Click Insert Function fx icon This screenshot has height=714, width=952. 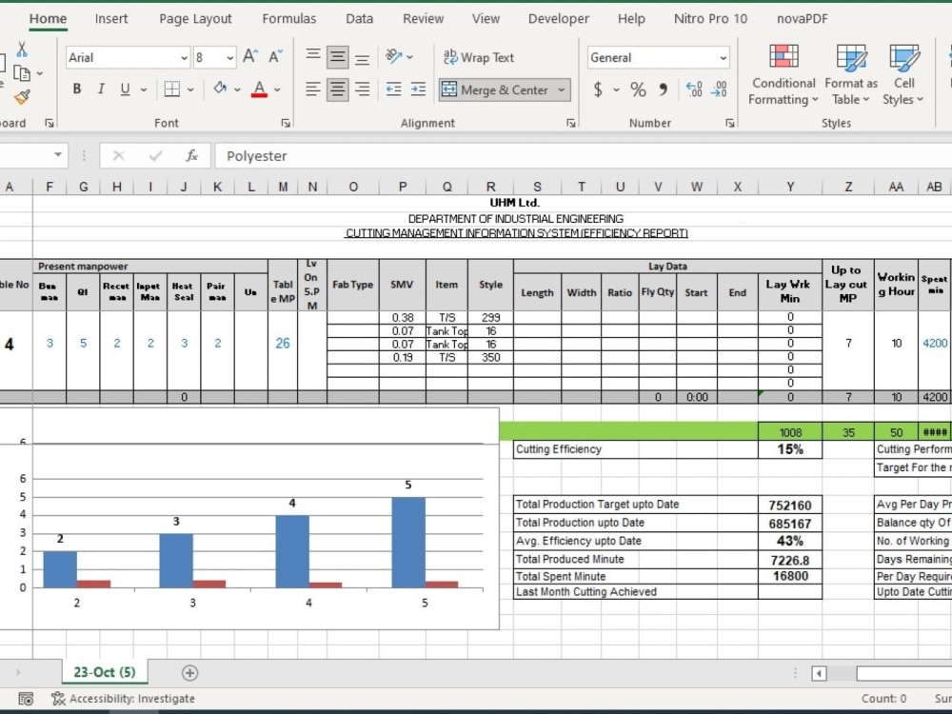192,156
